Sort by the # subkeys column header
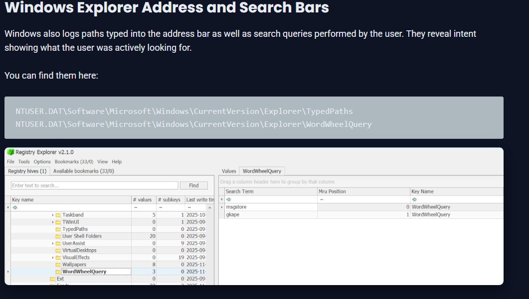The image size is (529, 299). (x=171, y=199)
